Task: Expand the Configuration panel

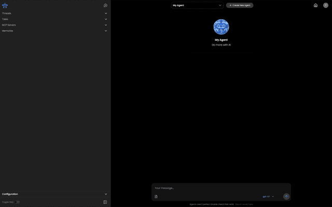Action: coord(106,194)
